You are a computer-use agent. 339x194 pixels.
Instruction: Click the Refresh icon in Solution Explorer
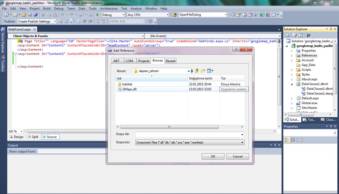point(300,35)
